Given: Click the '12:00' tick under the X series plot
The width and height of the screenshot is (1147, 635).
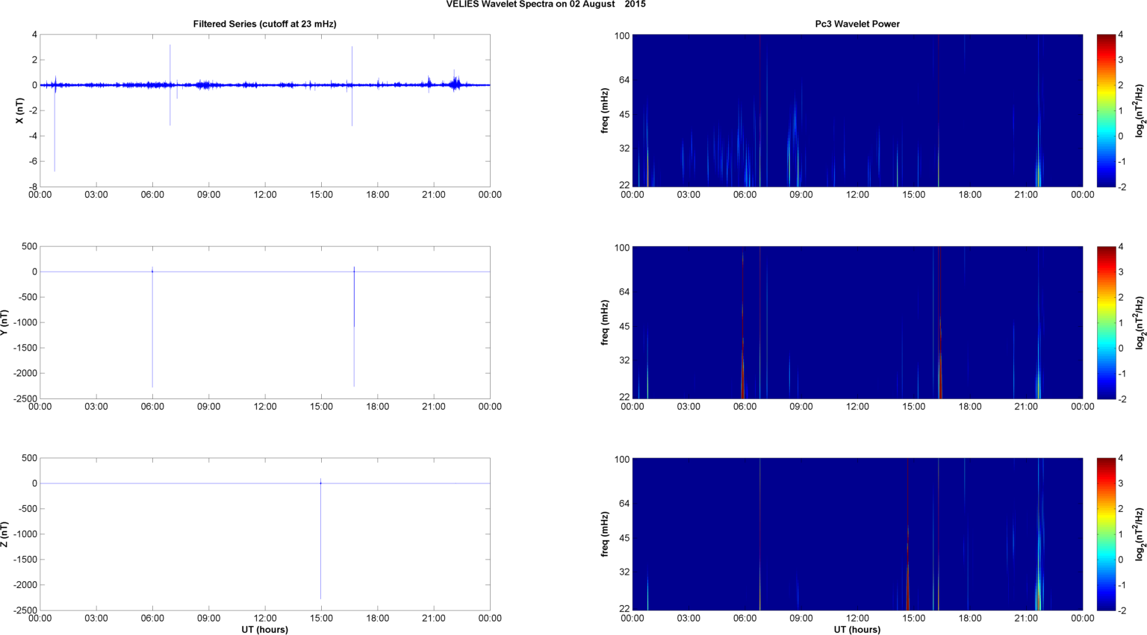Looking at the screenshot, I should pyautogui.click(x=265, y=195).
